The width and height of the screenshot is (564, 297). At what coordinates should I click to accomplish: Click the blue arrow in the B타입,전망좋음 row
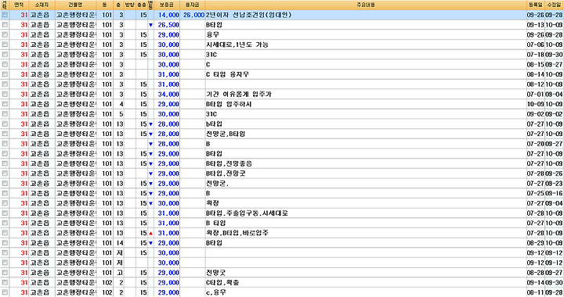coord(150,164)
